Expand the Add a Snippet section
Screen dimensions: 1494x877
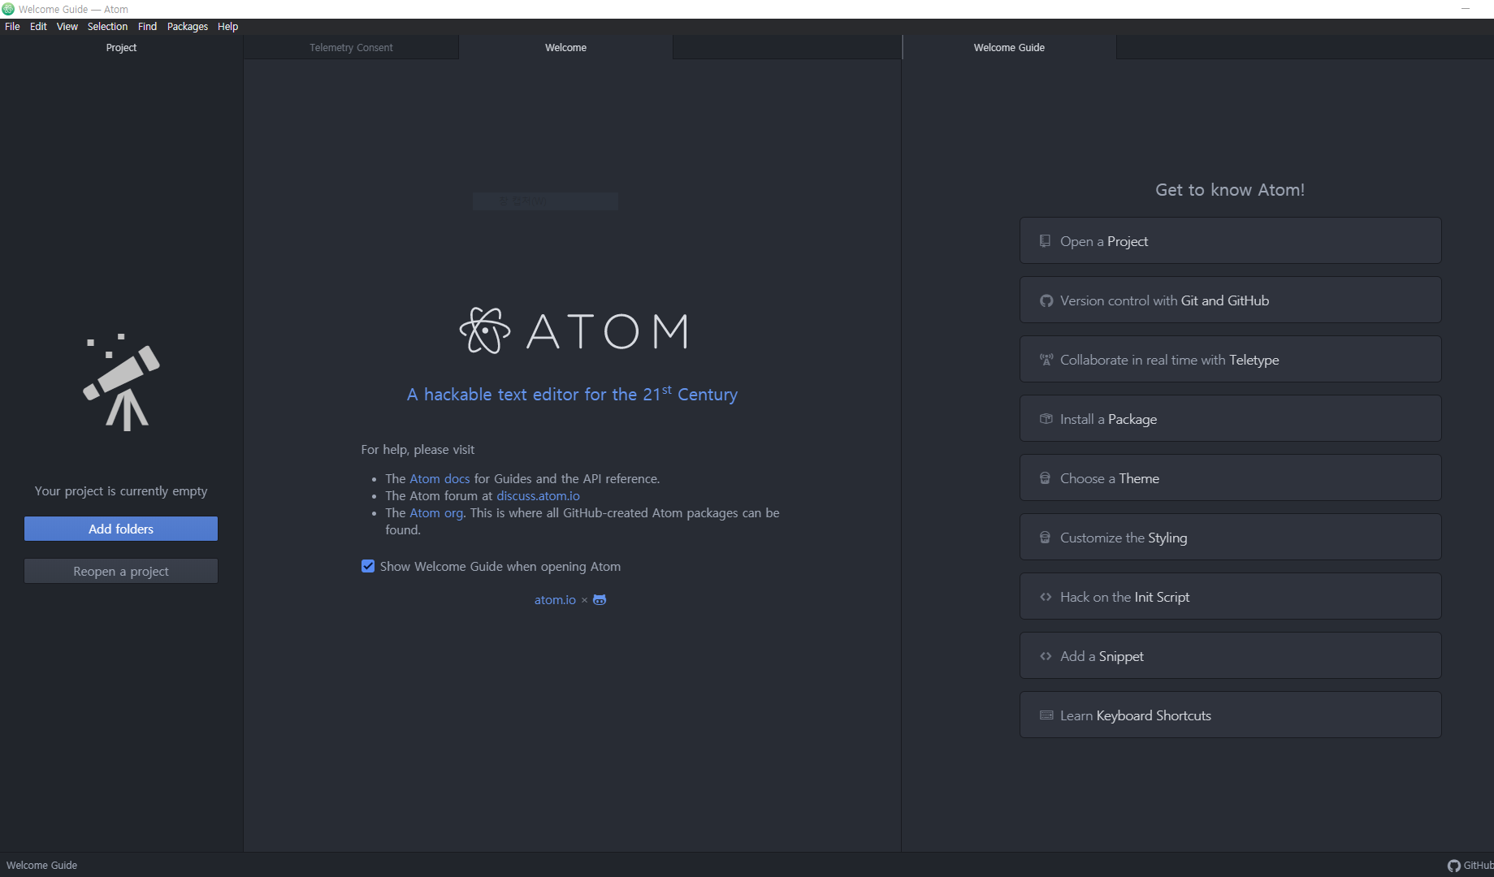coord(1230,655)
